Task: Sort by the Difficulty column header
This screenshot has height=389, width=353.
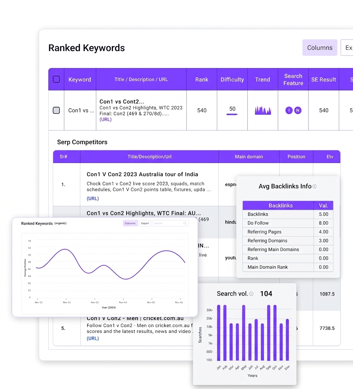Action: (232, 79)
